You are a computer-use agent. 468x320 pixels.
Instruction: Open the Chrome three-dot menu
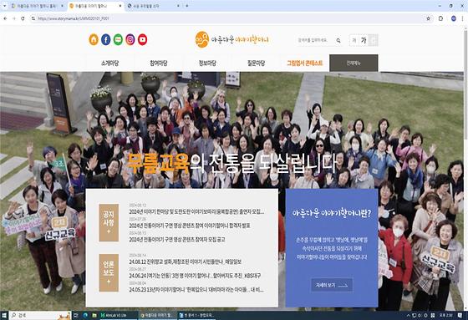tap(463, 18)
